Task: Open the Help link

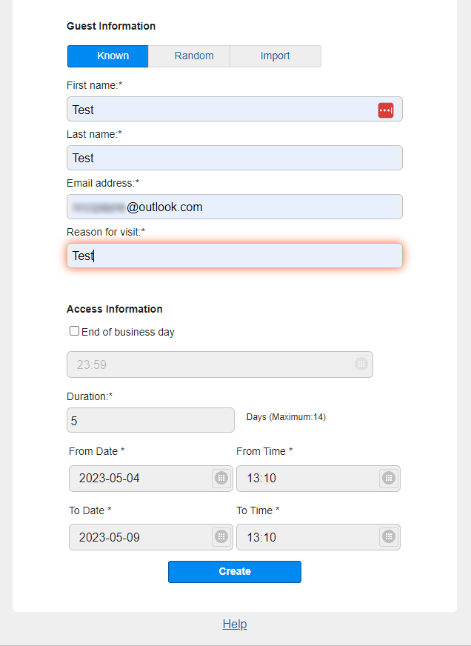Action: pos(235,624)
